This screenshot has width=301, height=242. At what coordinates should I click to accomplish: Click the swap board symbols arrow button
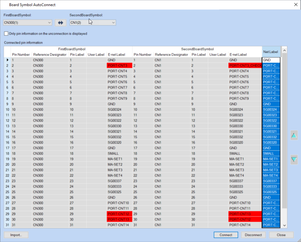pyautogui.click(x=60, y=23)
